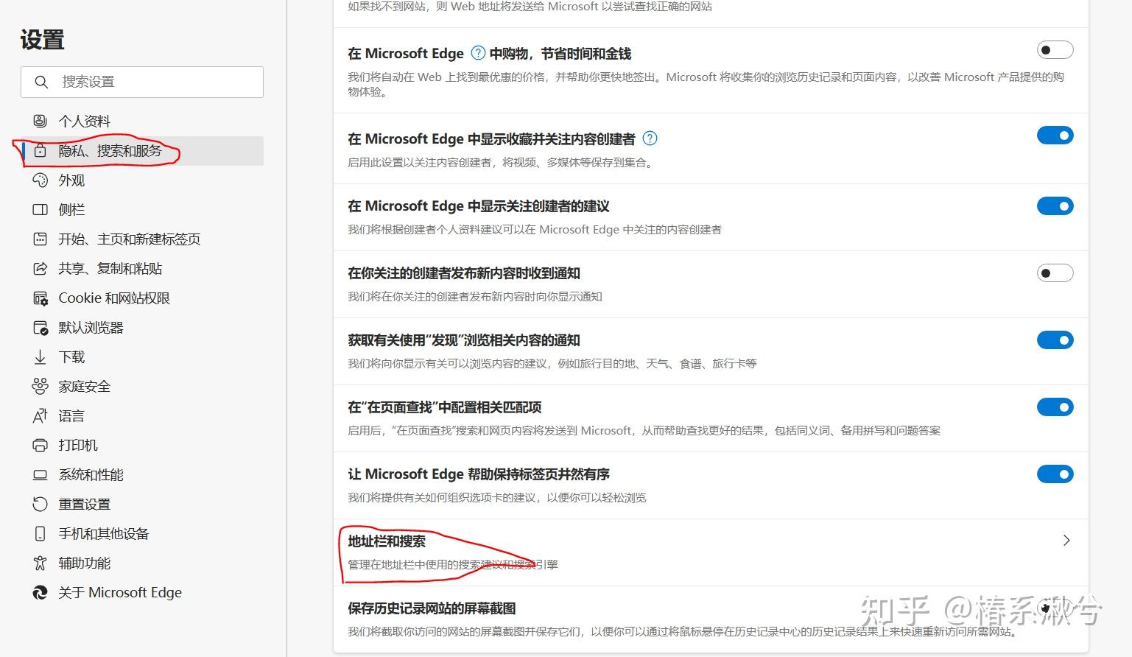Click the magnifier icon in settings search

tap(41, 82)
